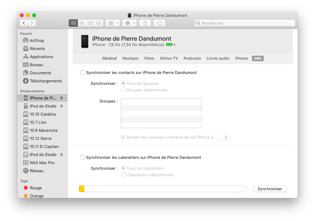Open NAS Mac Pro in sidebar
Viewport: 315px width, 221px height.
click(42, 163)
